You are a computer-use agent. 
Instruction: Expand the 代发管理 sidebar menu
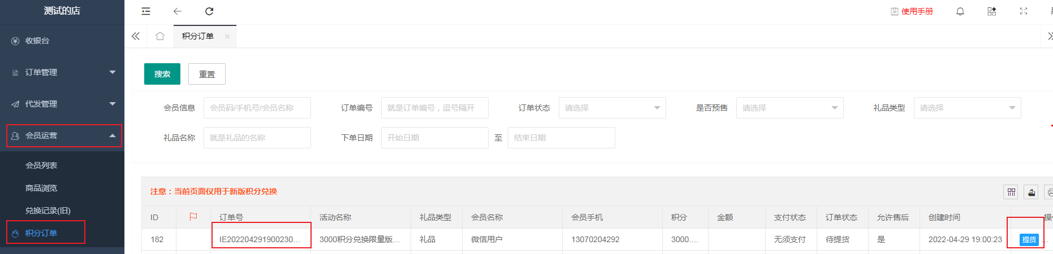click(62, 104)
